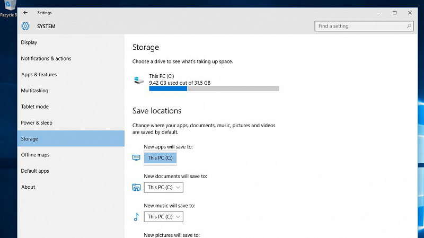This screenshot has height=238, width=424.
Task: Open Offline maps settings
Action: pos(71,155)
